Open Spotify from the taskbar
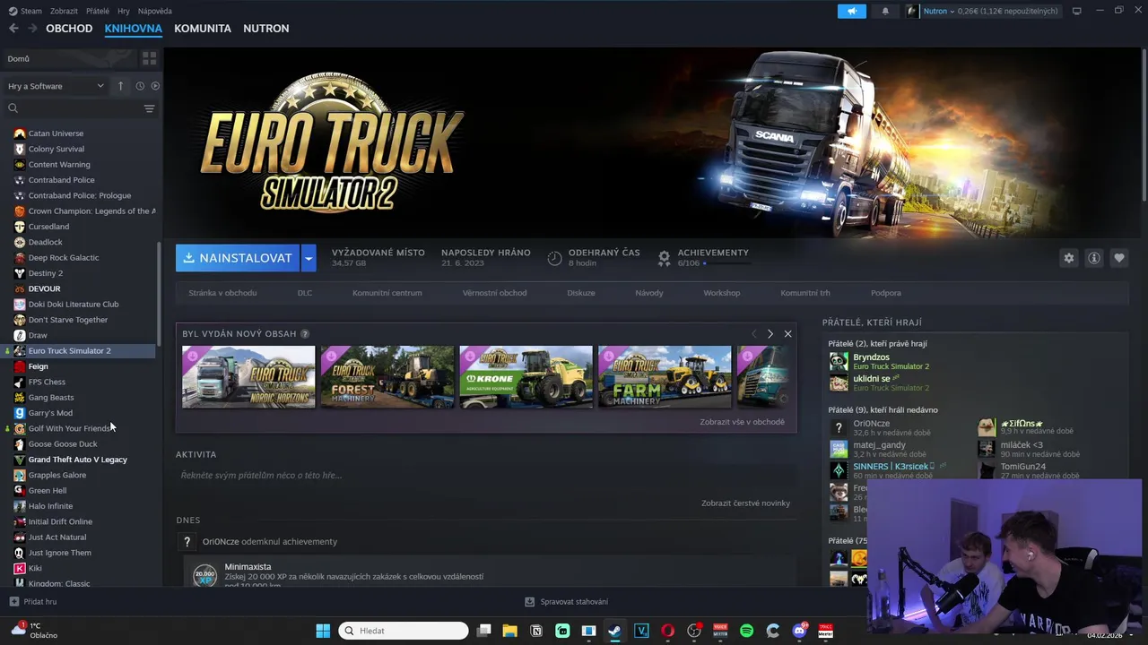The width and height of the screenshot is (1148, 645). tap(746, 631)
